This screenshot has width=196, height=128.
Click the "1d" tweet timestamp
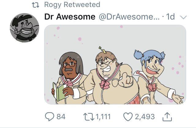point(170,17)
